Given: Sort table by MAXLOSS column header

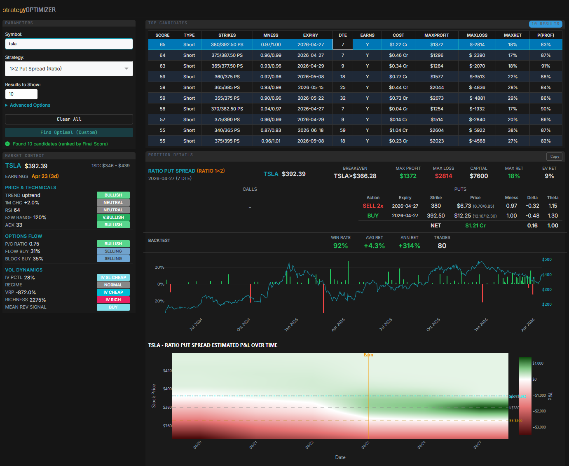Looking at the screenshot, I should click(477, 35).
